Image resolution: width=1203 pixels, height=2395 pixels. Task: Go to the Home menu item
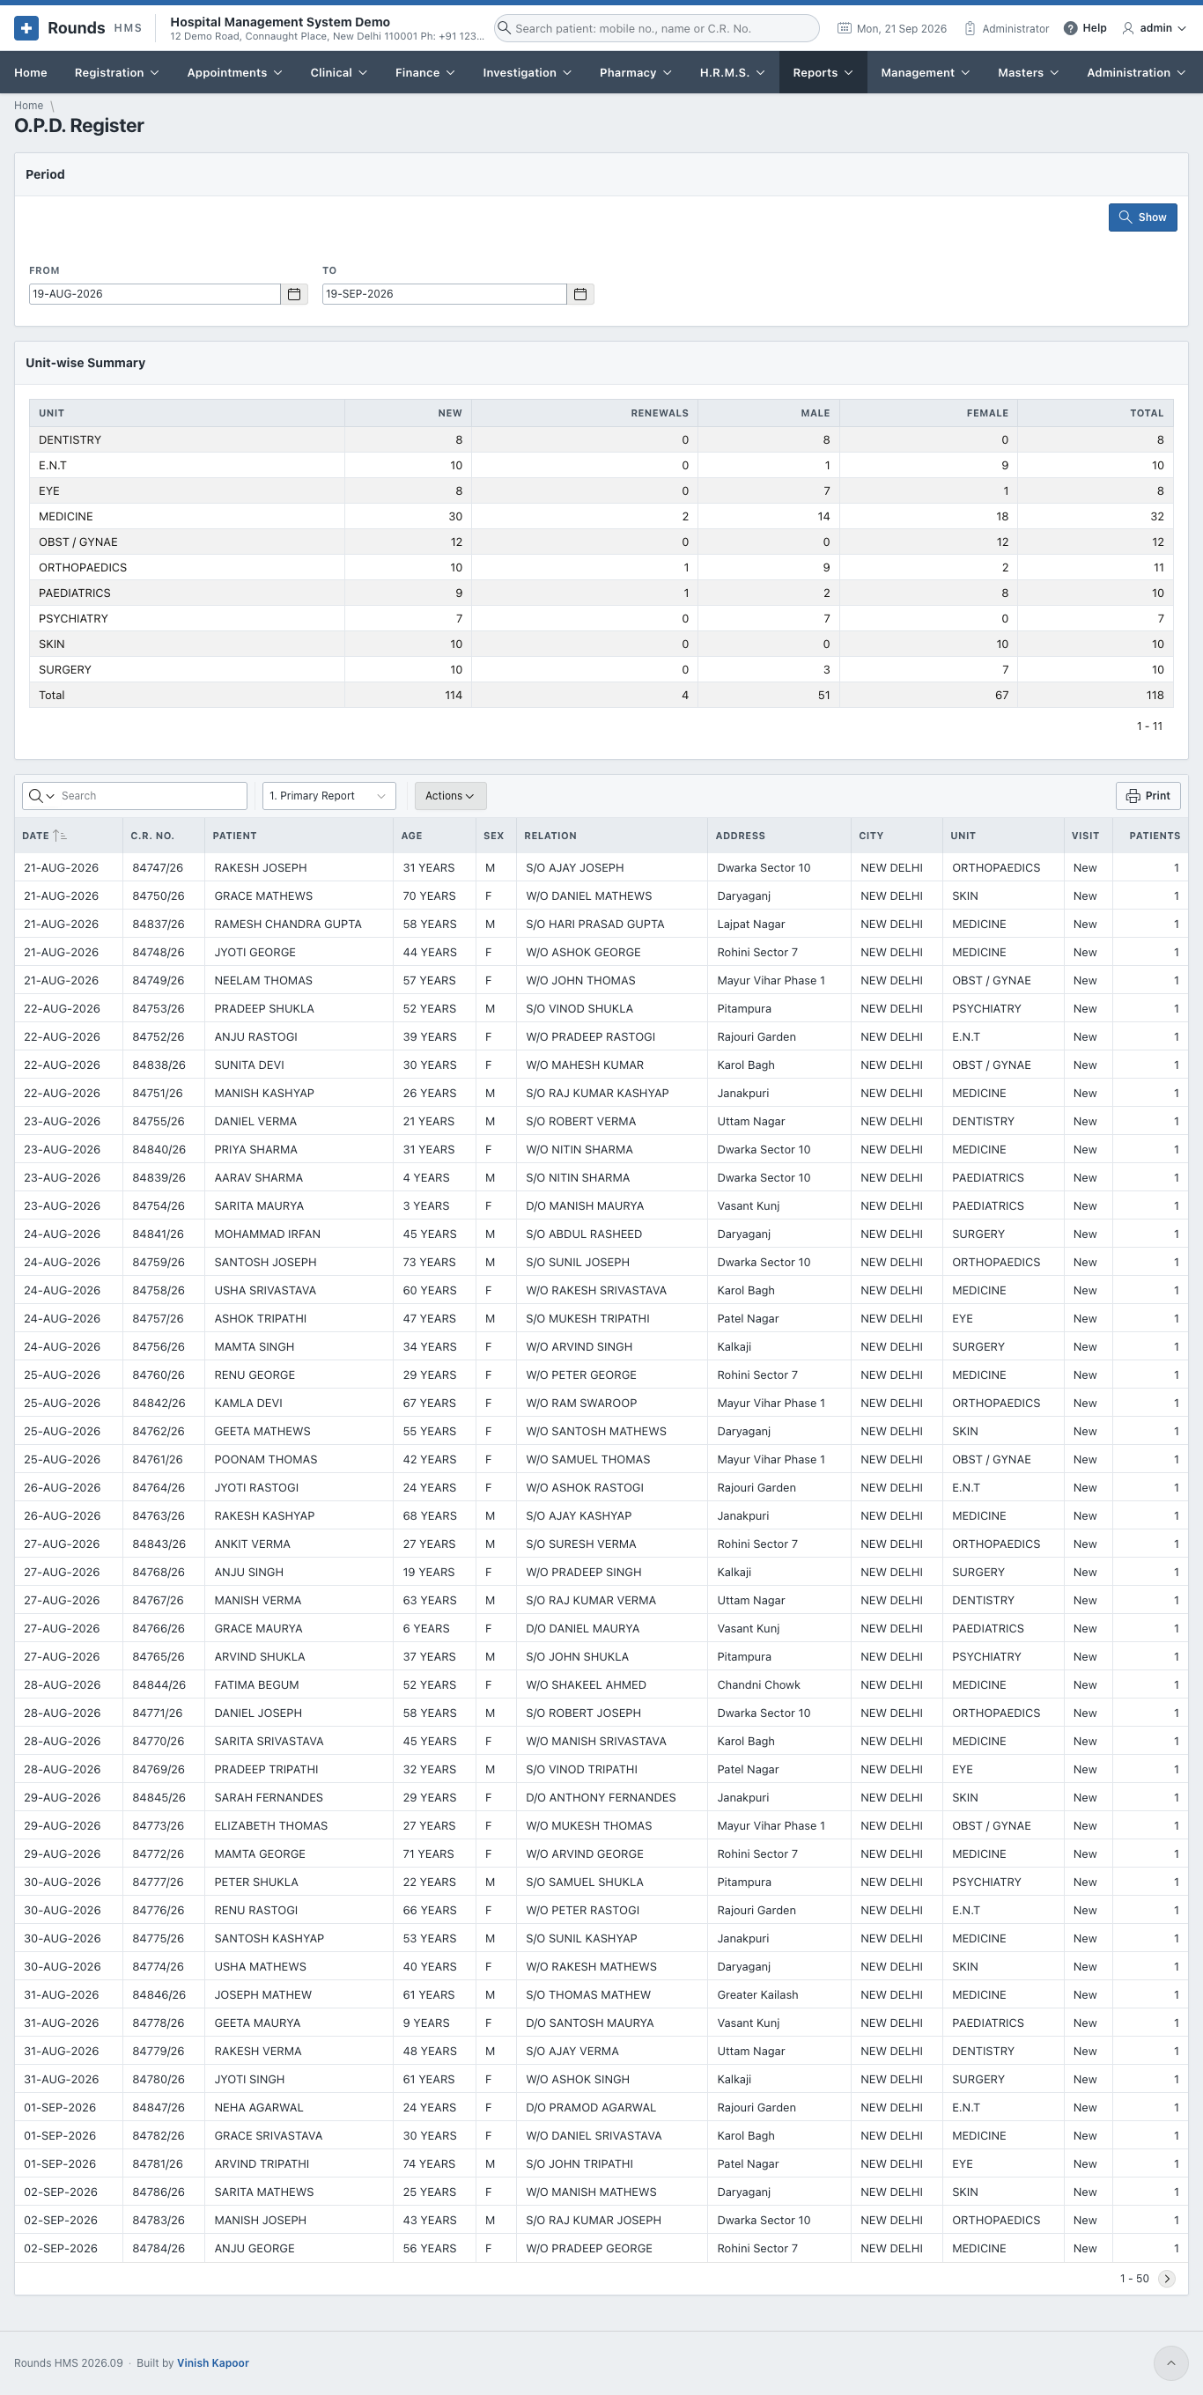[x=31, y=72]
